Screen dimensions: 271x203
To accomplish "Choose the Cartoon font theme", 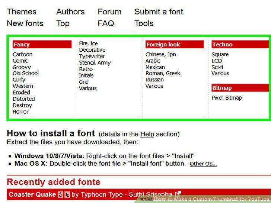I will coord(22,54).
